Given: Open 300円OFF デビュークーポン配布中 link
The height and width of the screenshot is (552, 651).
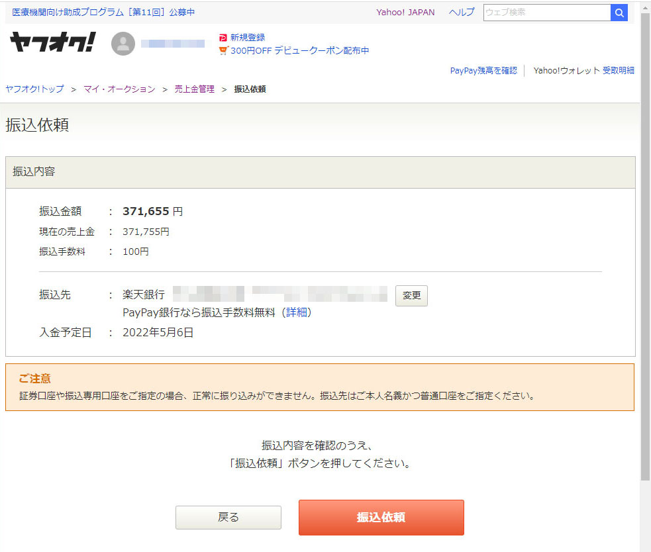Looking at the screenshot, I should [299, 50].
